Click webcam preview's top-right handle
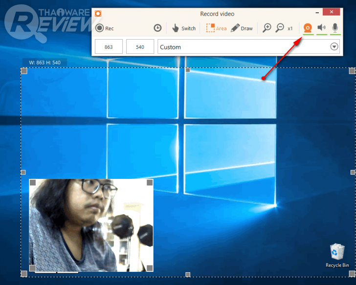Image resolution: width=356 pixels, height=285 pixels. click(150, 182)
